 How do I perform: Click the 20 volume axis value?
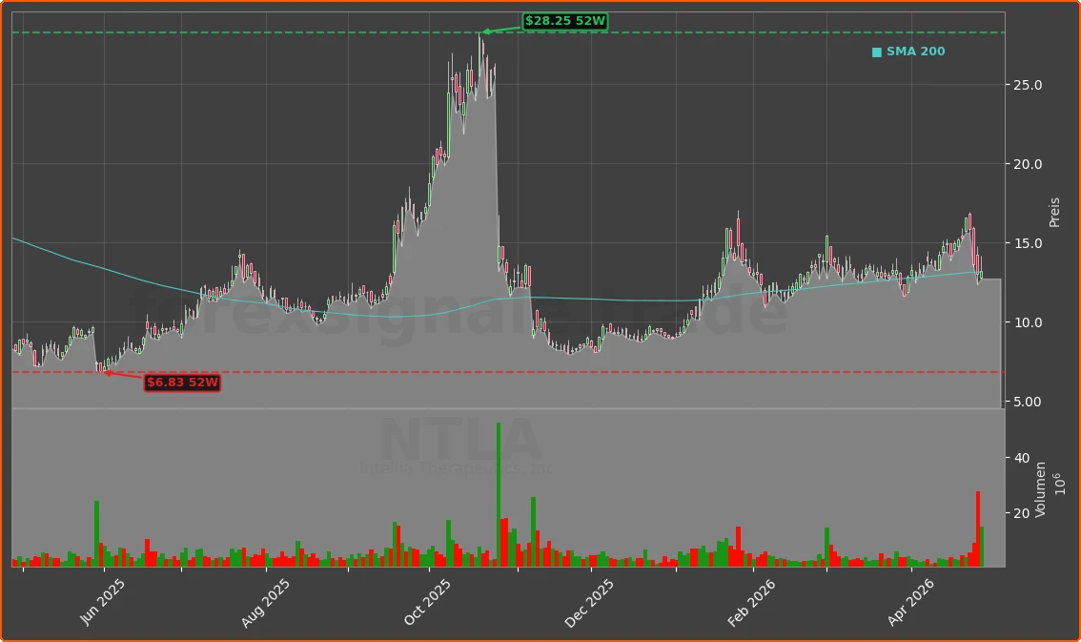[1022, 513]
